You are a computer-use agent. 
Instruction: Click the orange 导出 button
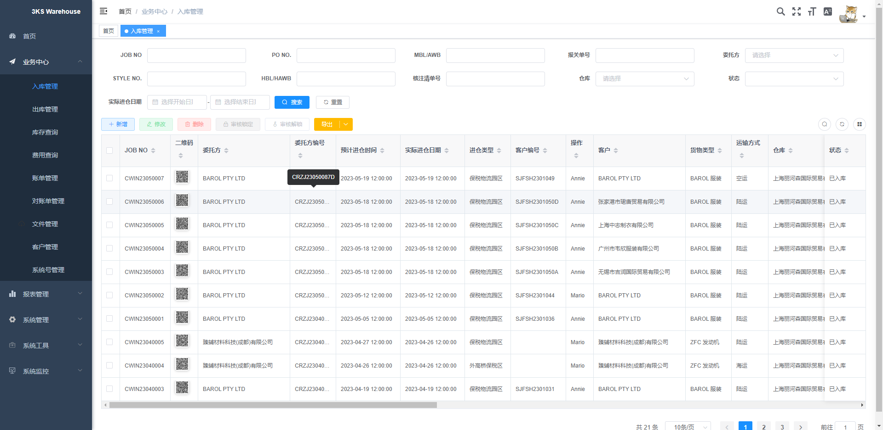coord(327,124)
